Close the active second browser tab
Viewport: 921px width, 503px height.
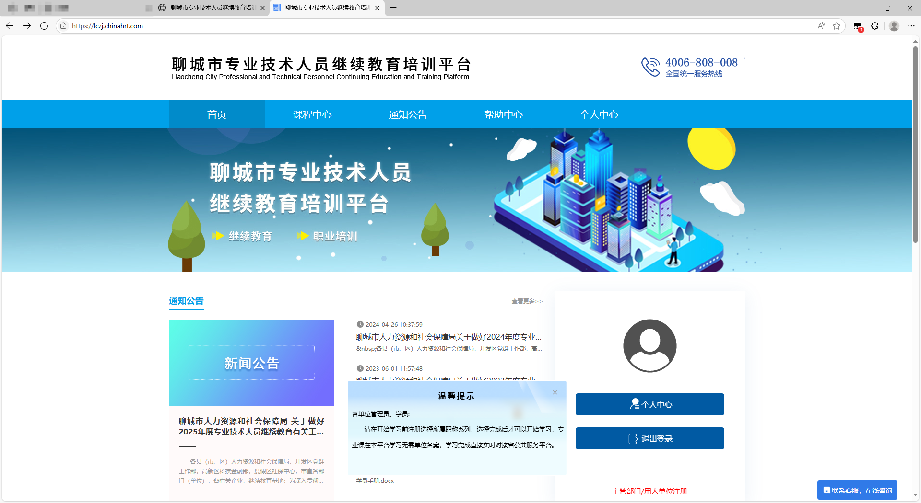378,8
